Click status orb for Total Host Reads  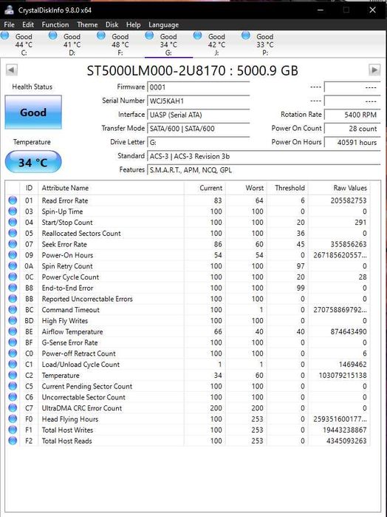click(13, 441)
